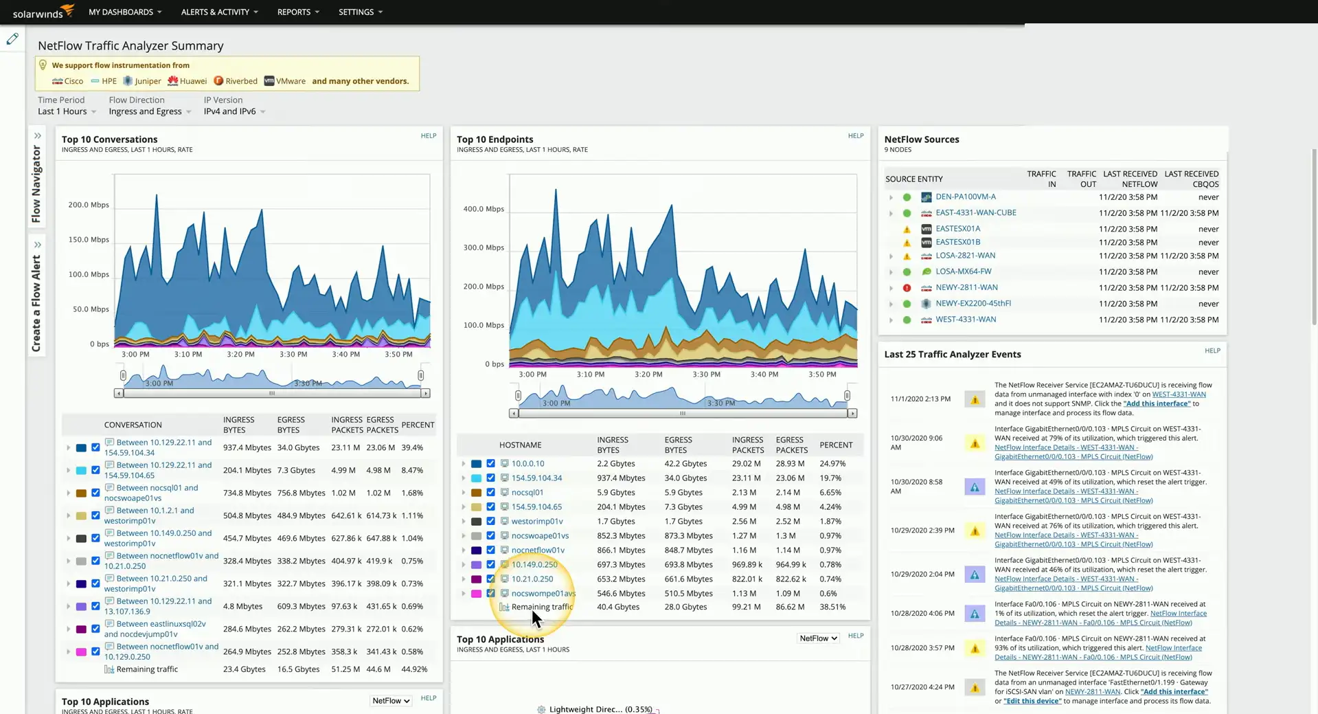This screenshot has height=714, width=1318.
Task: Click the pink color swatch for nocswompe01avs
Action: 476,594
